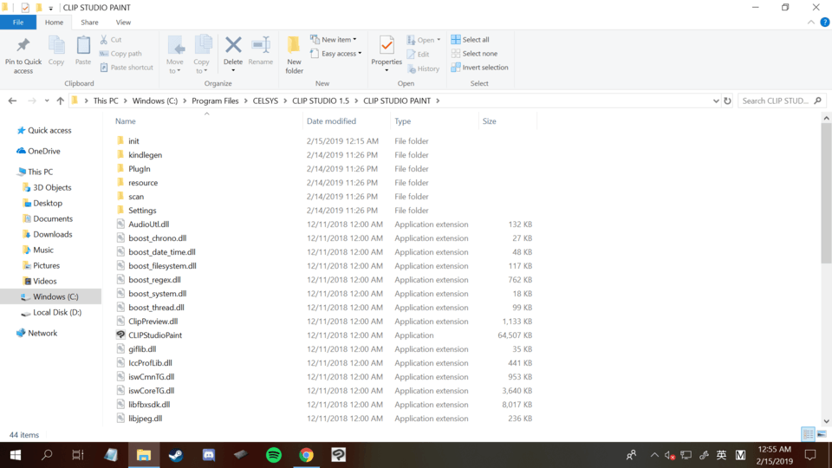
Task: Expand breadcrumb chevron after CELSYS
Action: tap(285, 101)
